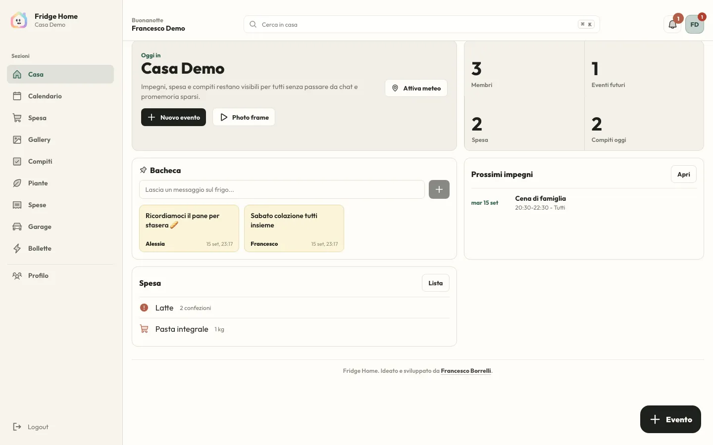This screenshot has width=713, height=445.
Task: Click the Casa Demo heading
Action: [x=183, y=68]
